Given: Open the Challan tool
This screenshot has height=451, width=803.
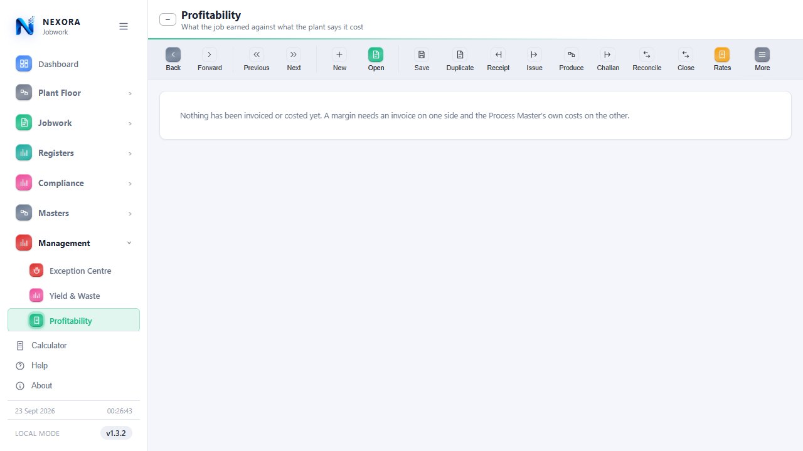Looking at the screenshot, I should pyautogui.click(x=608, y=60).
